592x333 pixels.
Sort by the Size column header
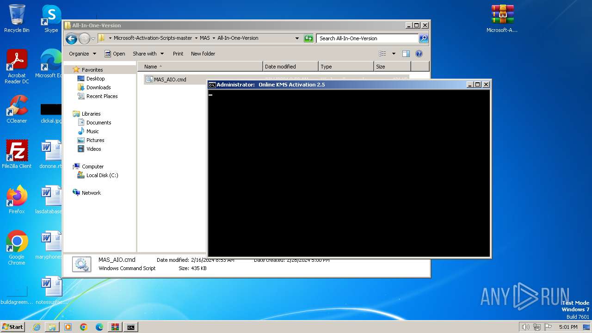click(x=392, y=67)
